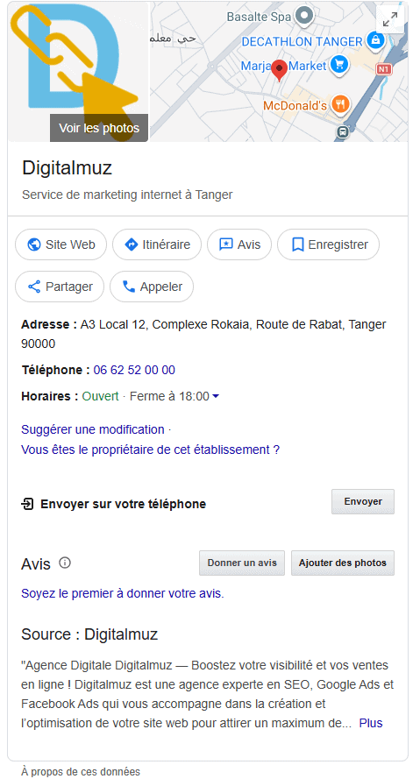
Task: Open the Avis chip button
Action: pyautogui.click(x=239, y=244)
